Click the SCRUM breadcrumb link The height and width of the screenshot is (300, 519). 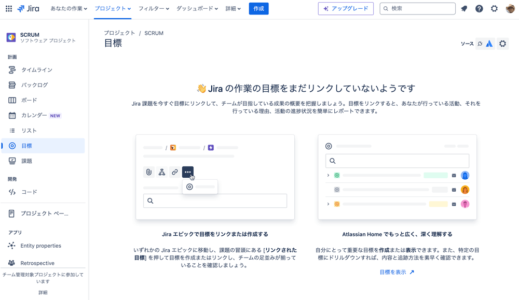[154, 33]
